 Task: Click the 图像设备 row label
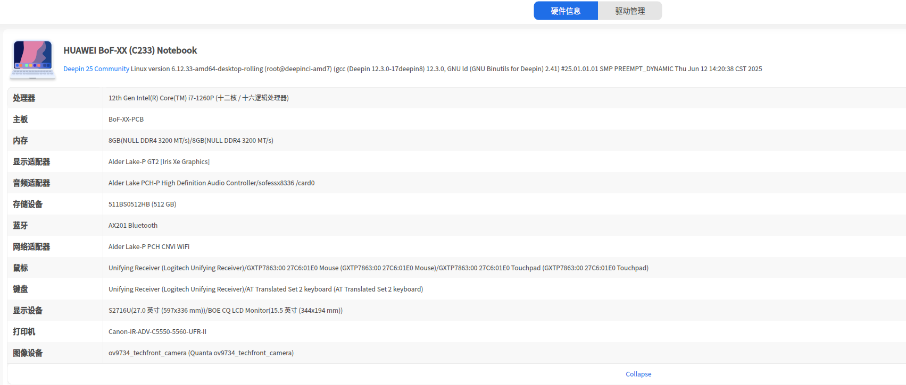(28, 353)
